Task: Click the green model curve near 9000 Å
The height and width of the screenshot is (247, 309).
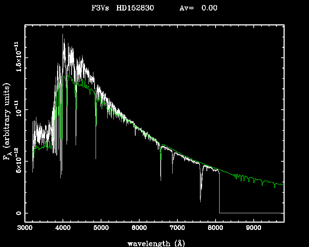Action: click(x=253, y=179)
